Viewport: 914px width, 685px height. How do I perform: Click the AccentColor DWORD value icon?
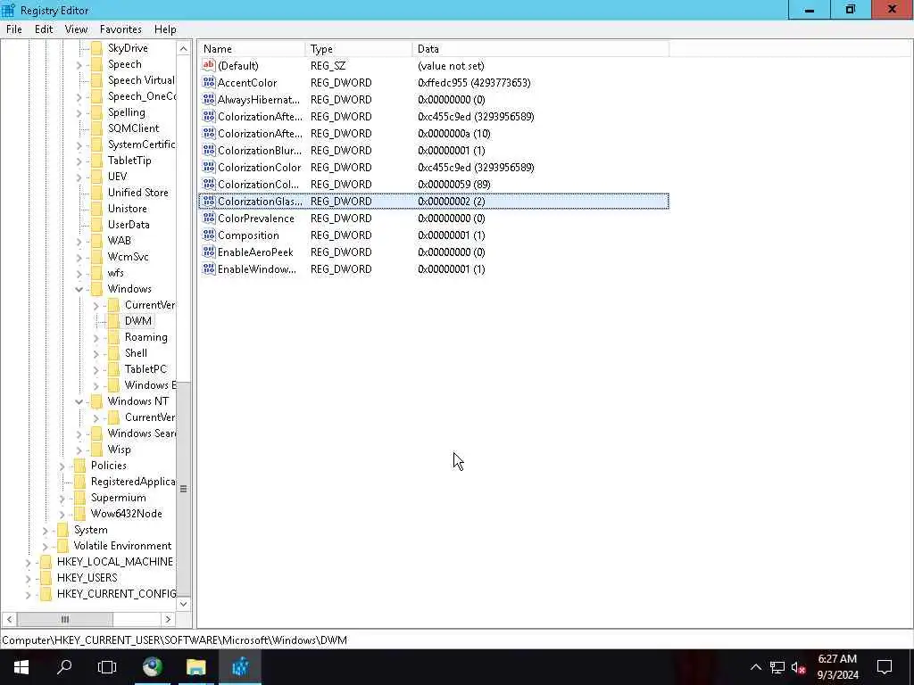(x=209, y=83)
